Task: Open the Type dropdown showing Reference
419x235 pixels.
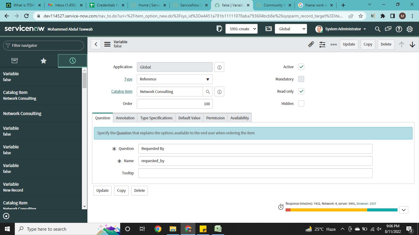Action: (175, 79)
